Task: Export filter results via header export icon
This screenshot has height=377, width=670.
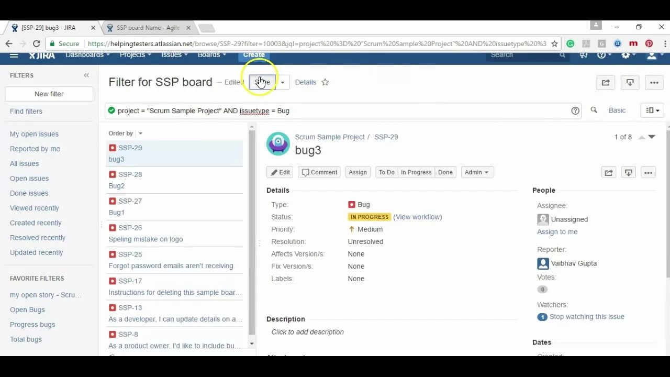Action: [630, 82]
